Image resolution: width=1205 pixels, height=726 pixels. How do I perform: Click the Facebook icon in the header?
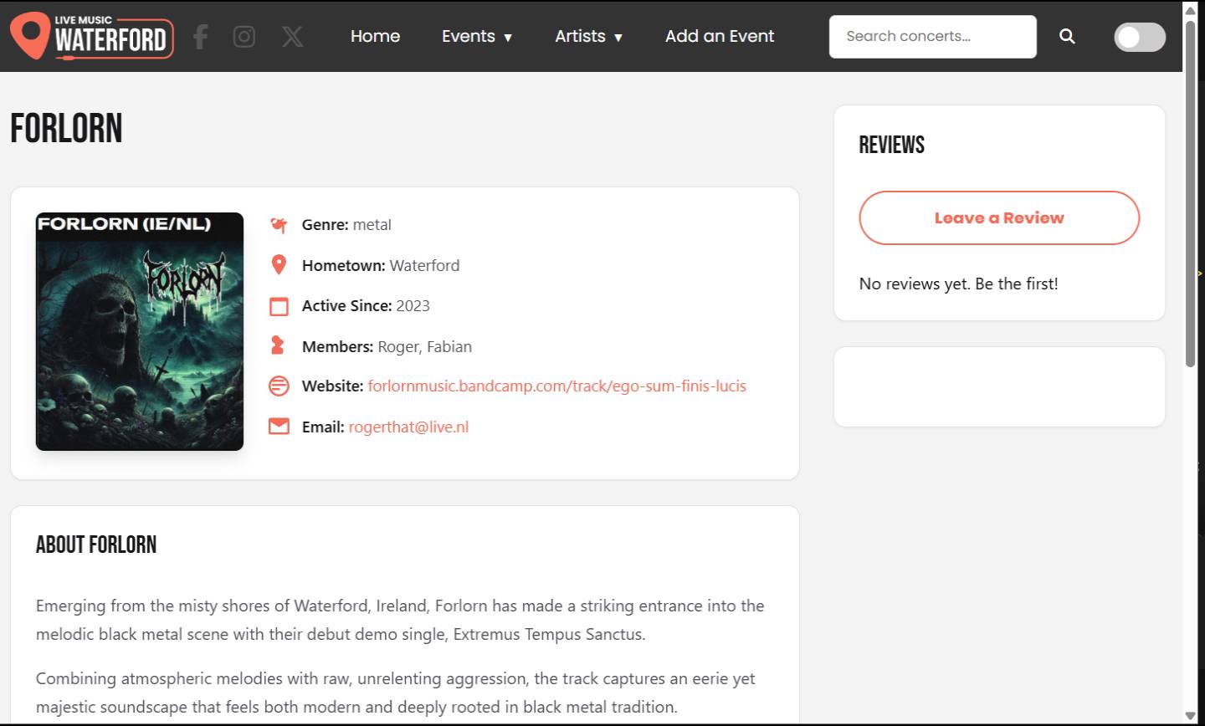[x=200, y=36]
